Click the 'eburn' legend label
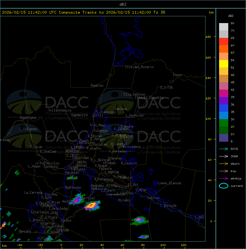 (x=235, y=164)
